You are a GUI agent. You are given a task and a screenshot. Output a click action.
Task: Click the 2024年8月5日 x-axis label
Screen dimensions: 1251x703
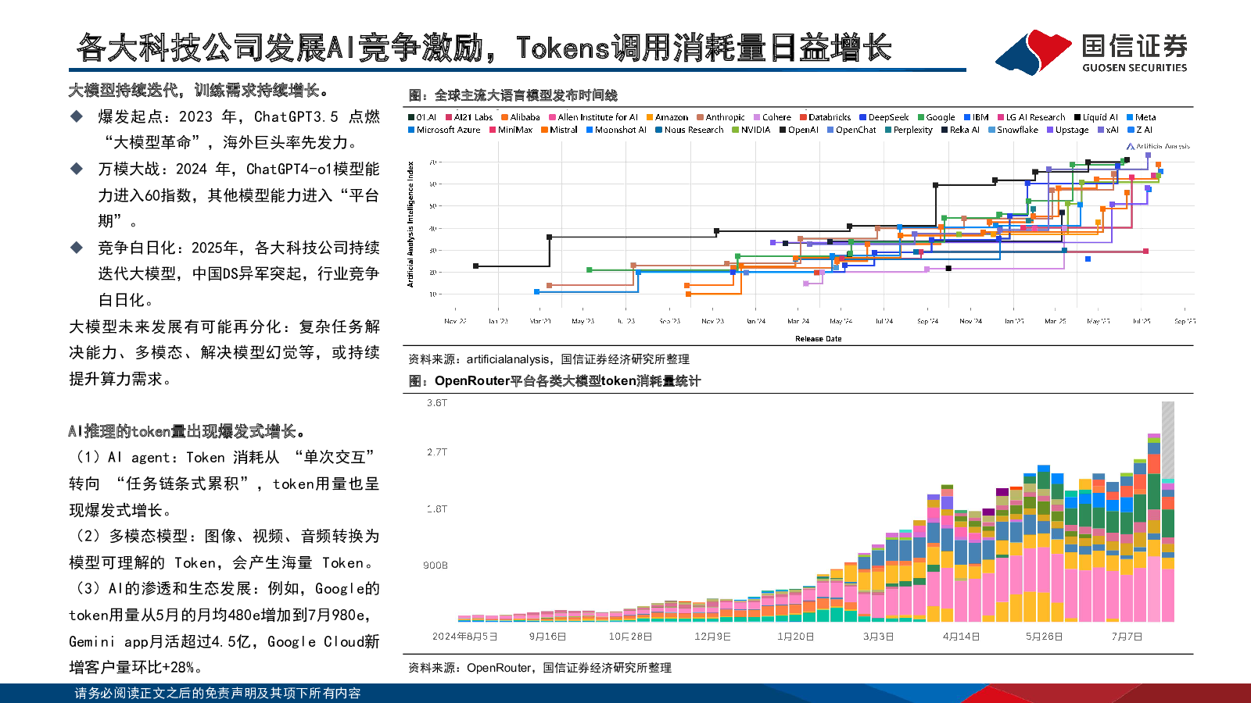tap(465, 637)
